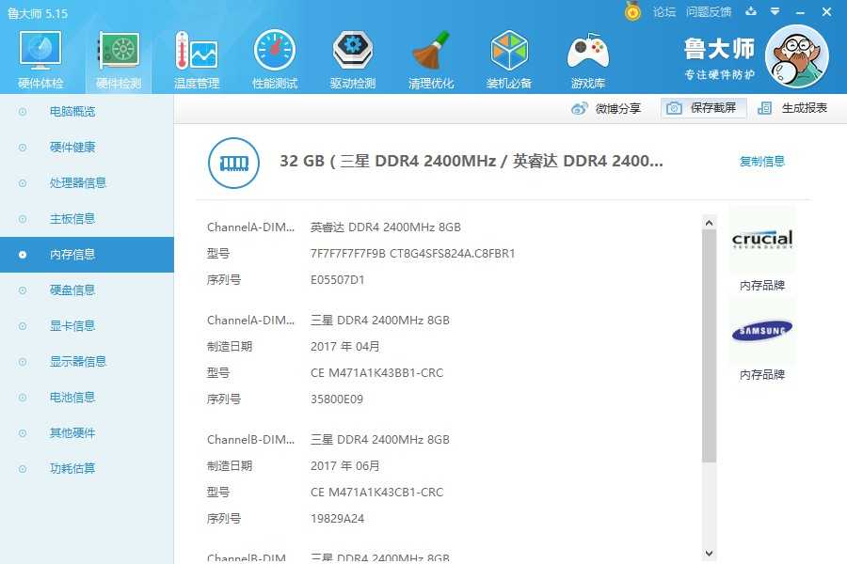Open 论坛 forum link
This screenshot has height=564, width=847.
pyautogui.click(x=663, y=12)
